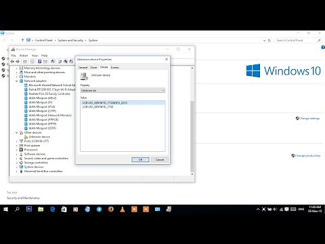Click the Refresh button in System window address bar
The height and width of the screenshot is (244, 325).
pos(269,41)
